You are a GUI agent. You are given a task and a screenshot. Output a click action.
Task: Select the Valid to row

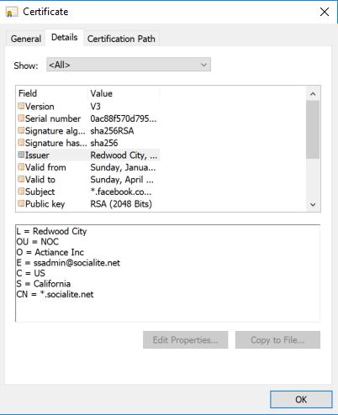click(88, 179)
